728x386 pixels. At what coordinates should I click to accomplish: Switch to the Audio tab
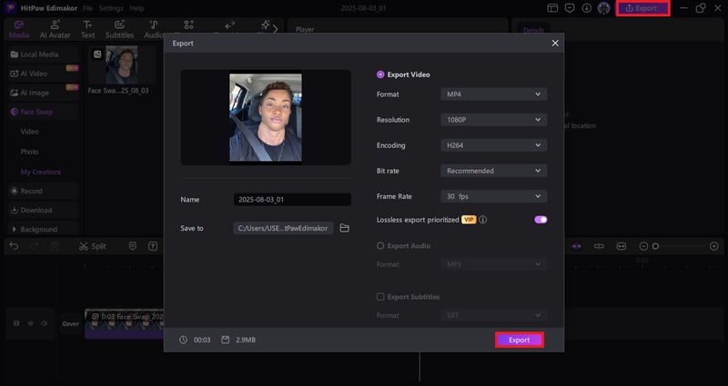click(154, 30)
